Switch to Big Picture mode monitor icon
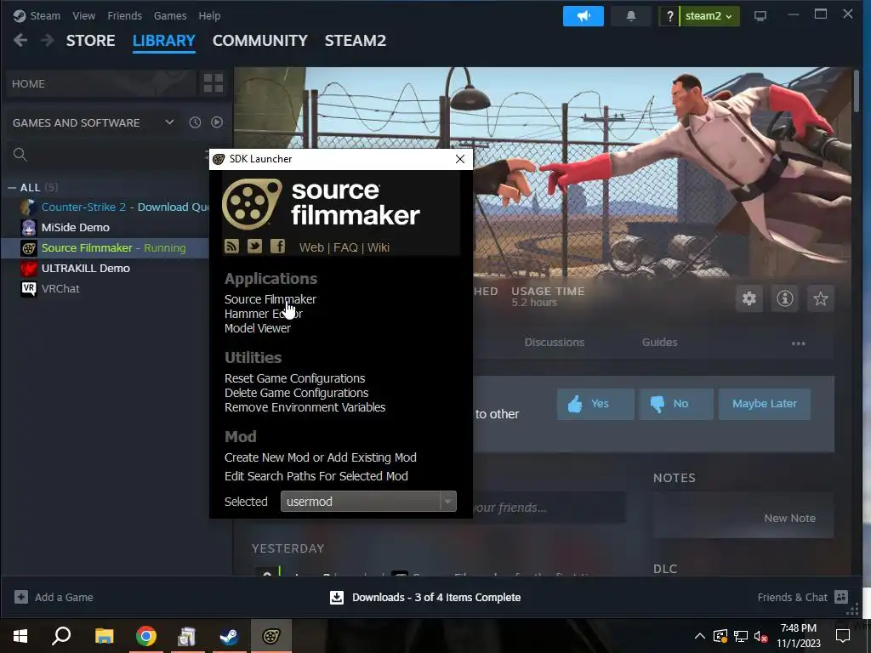 [760, 16]
